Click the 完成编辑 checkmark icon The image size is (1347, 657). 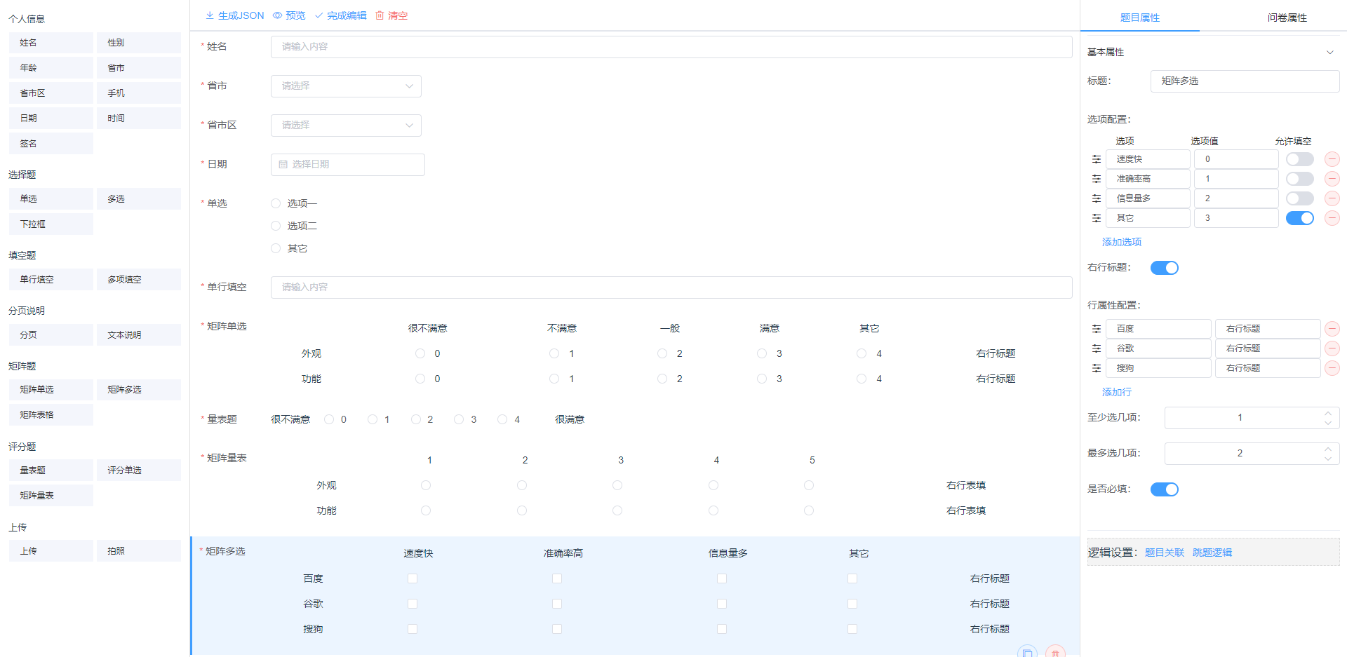click(x=318, y=15)
